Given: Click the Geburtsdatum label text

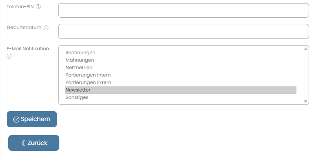Looking at the screenshot, I should click(x=24, y=27).
